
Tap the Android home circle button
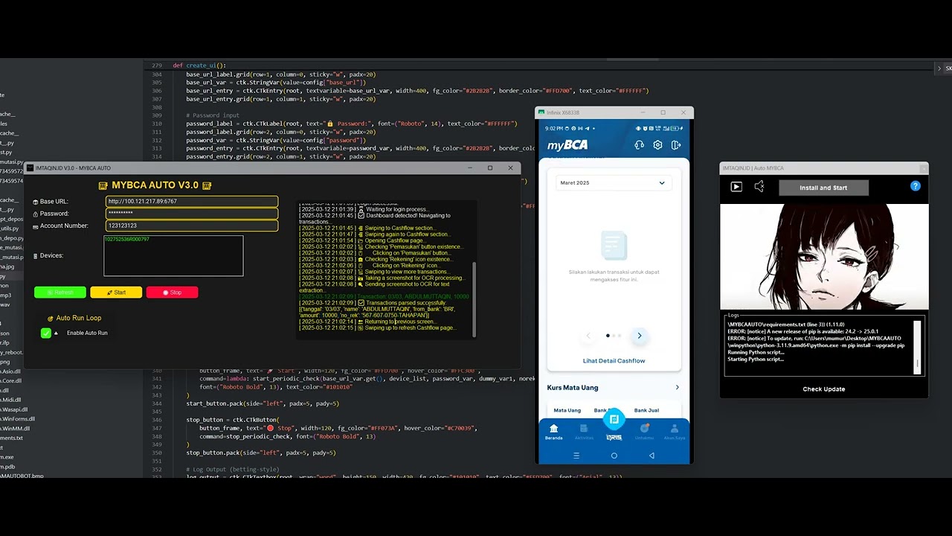[614, 456]
